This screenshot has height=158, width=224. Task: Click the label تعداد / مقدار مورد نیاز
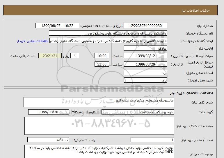[197, 140]
